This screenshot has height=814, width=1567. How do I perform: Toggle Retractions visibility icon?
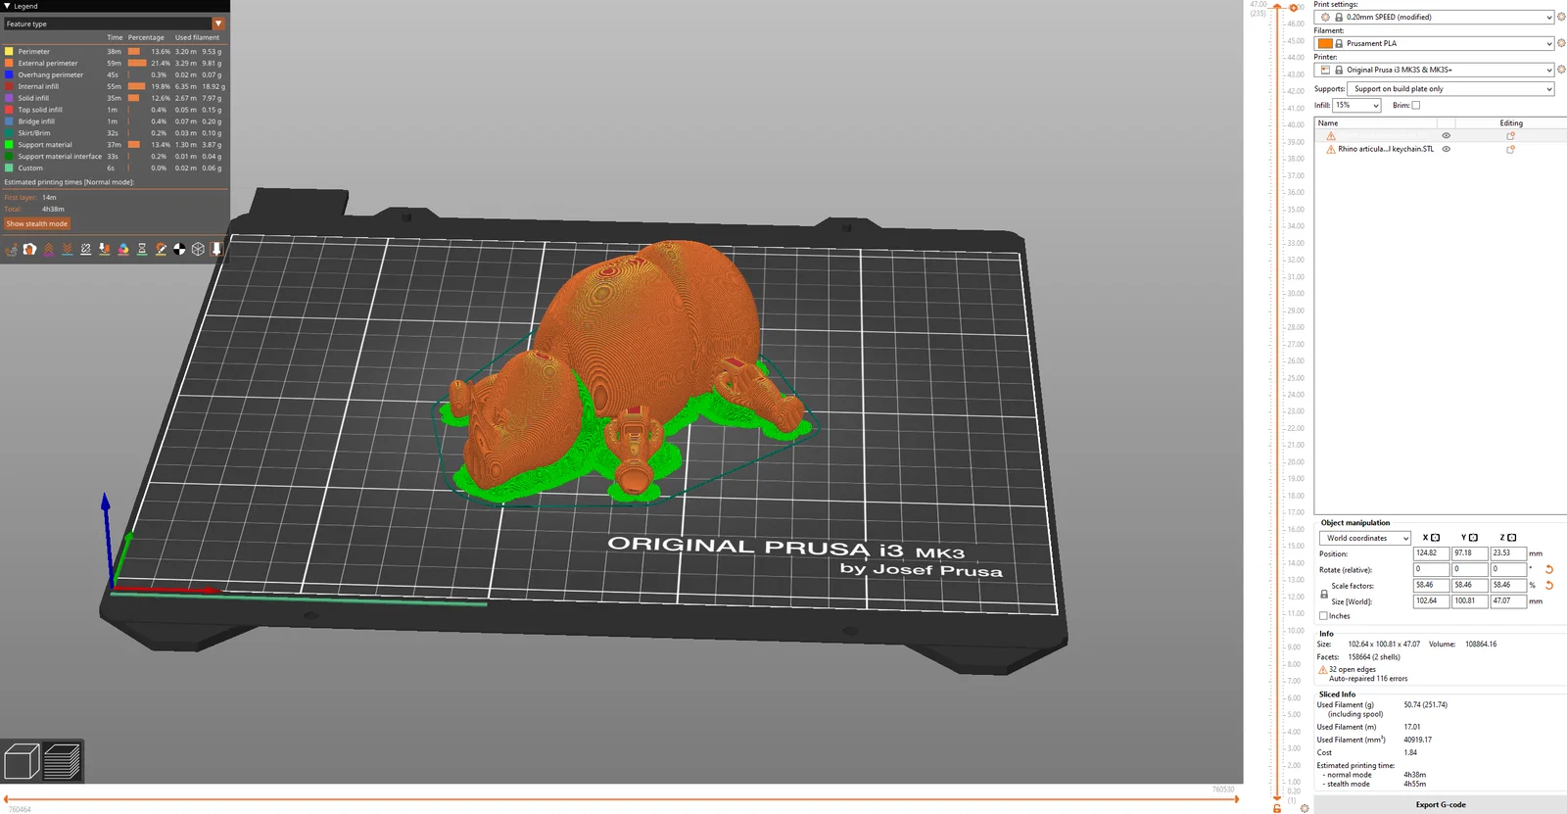point(48,250)
